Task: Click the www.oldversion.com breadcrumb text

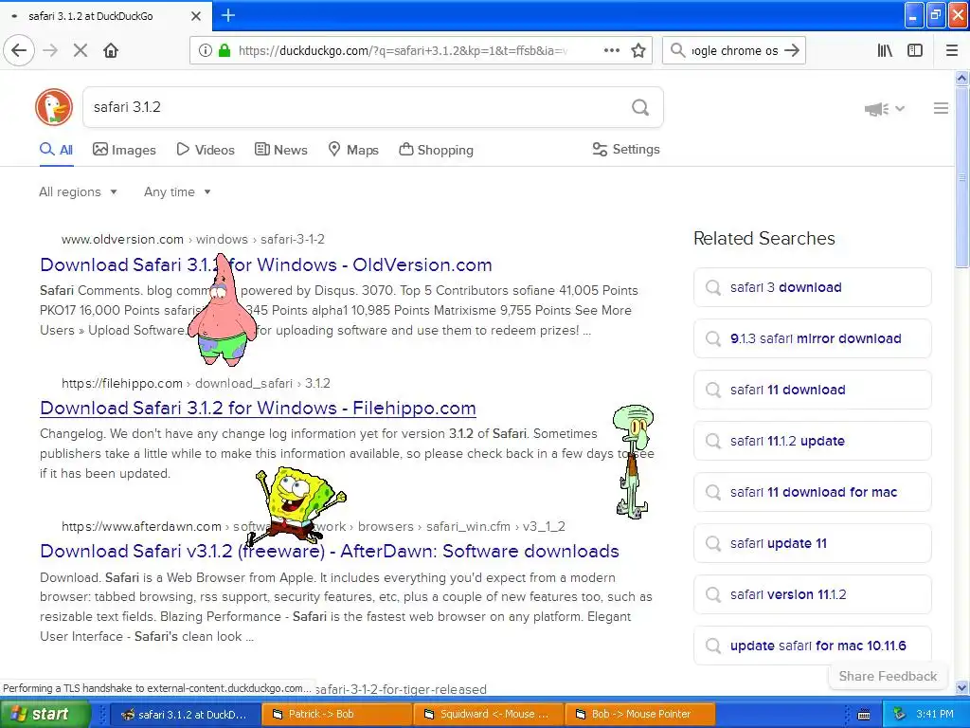Action: pos(122,239)
